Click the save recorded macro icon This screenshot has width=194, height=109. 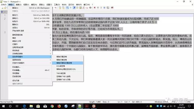click(x=108, y=8)
